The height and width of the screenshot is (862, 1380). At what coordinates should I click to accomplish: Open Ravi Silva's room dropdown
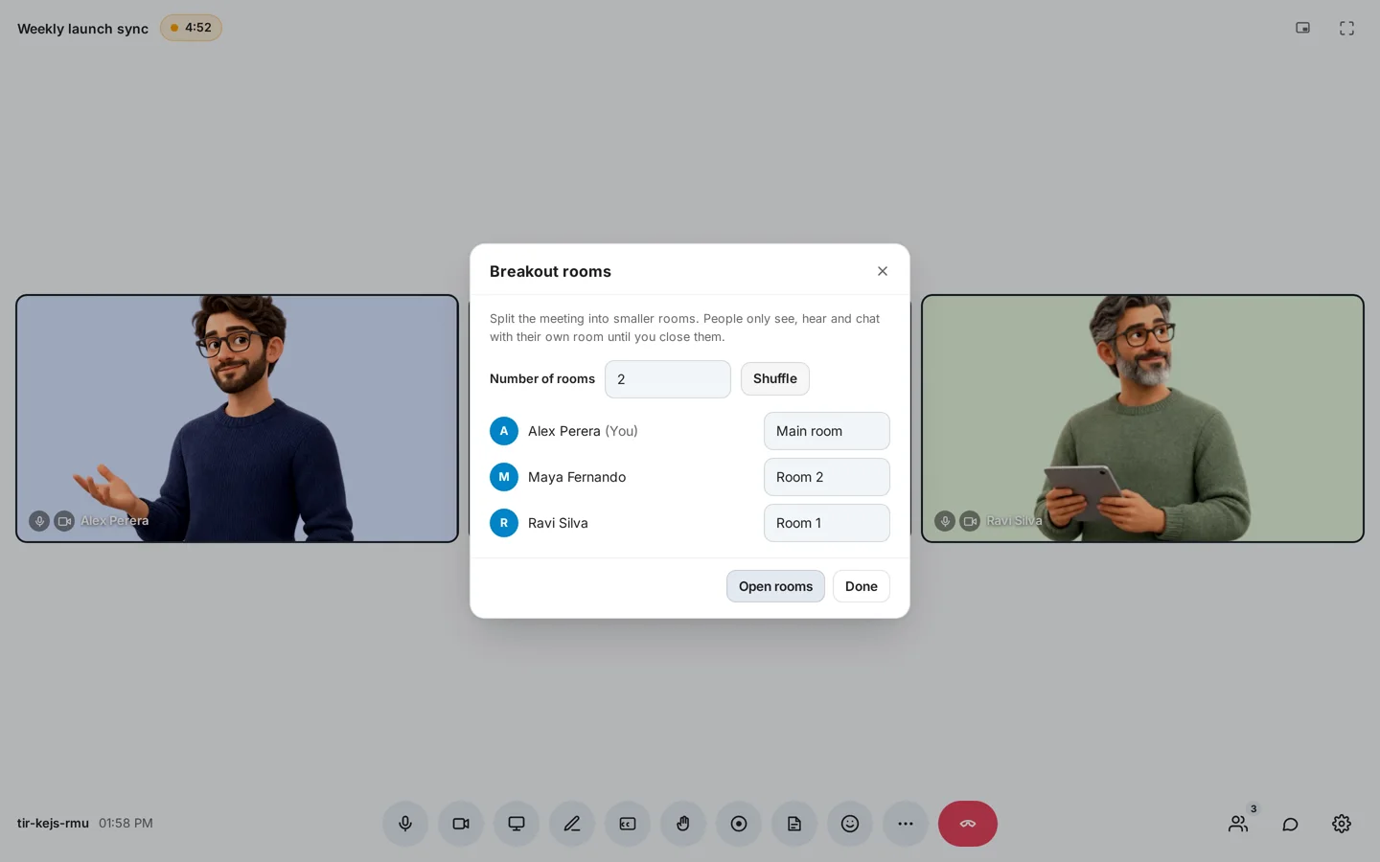tap(827, 523)
